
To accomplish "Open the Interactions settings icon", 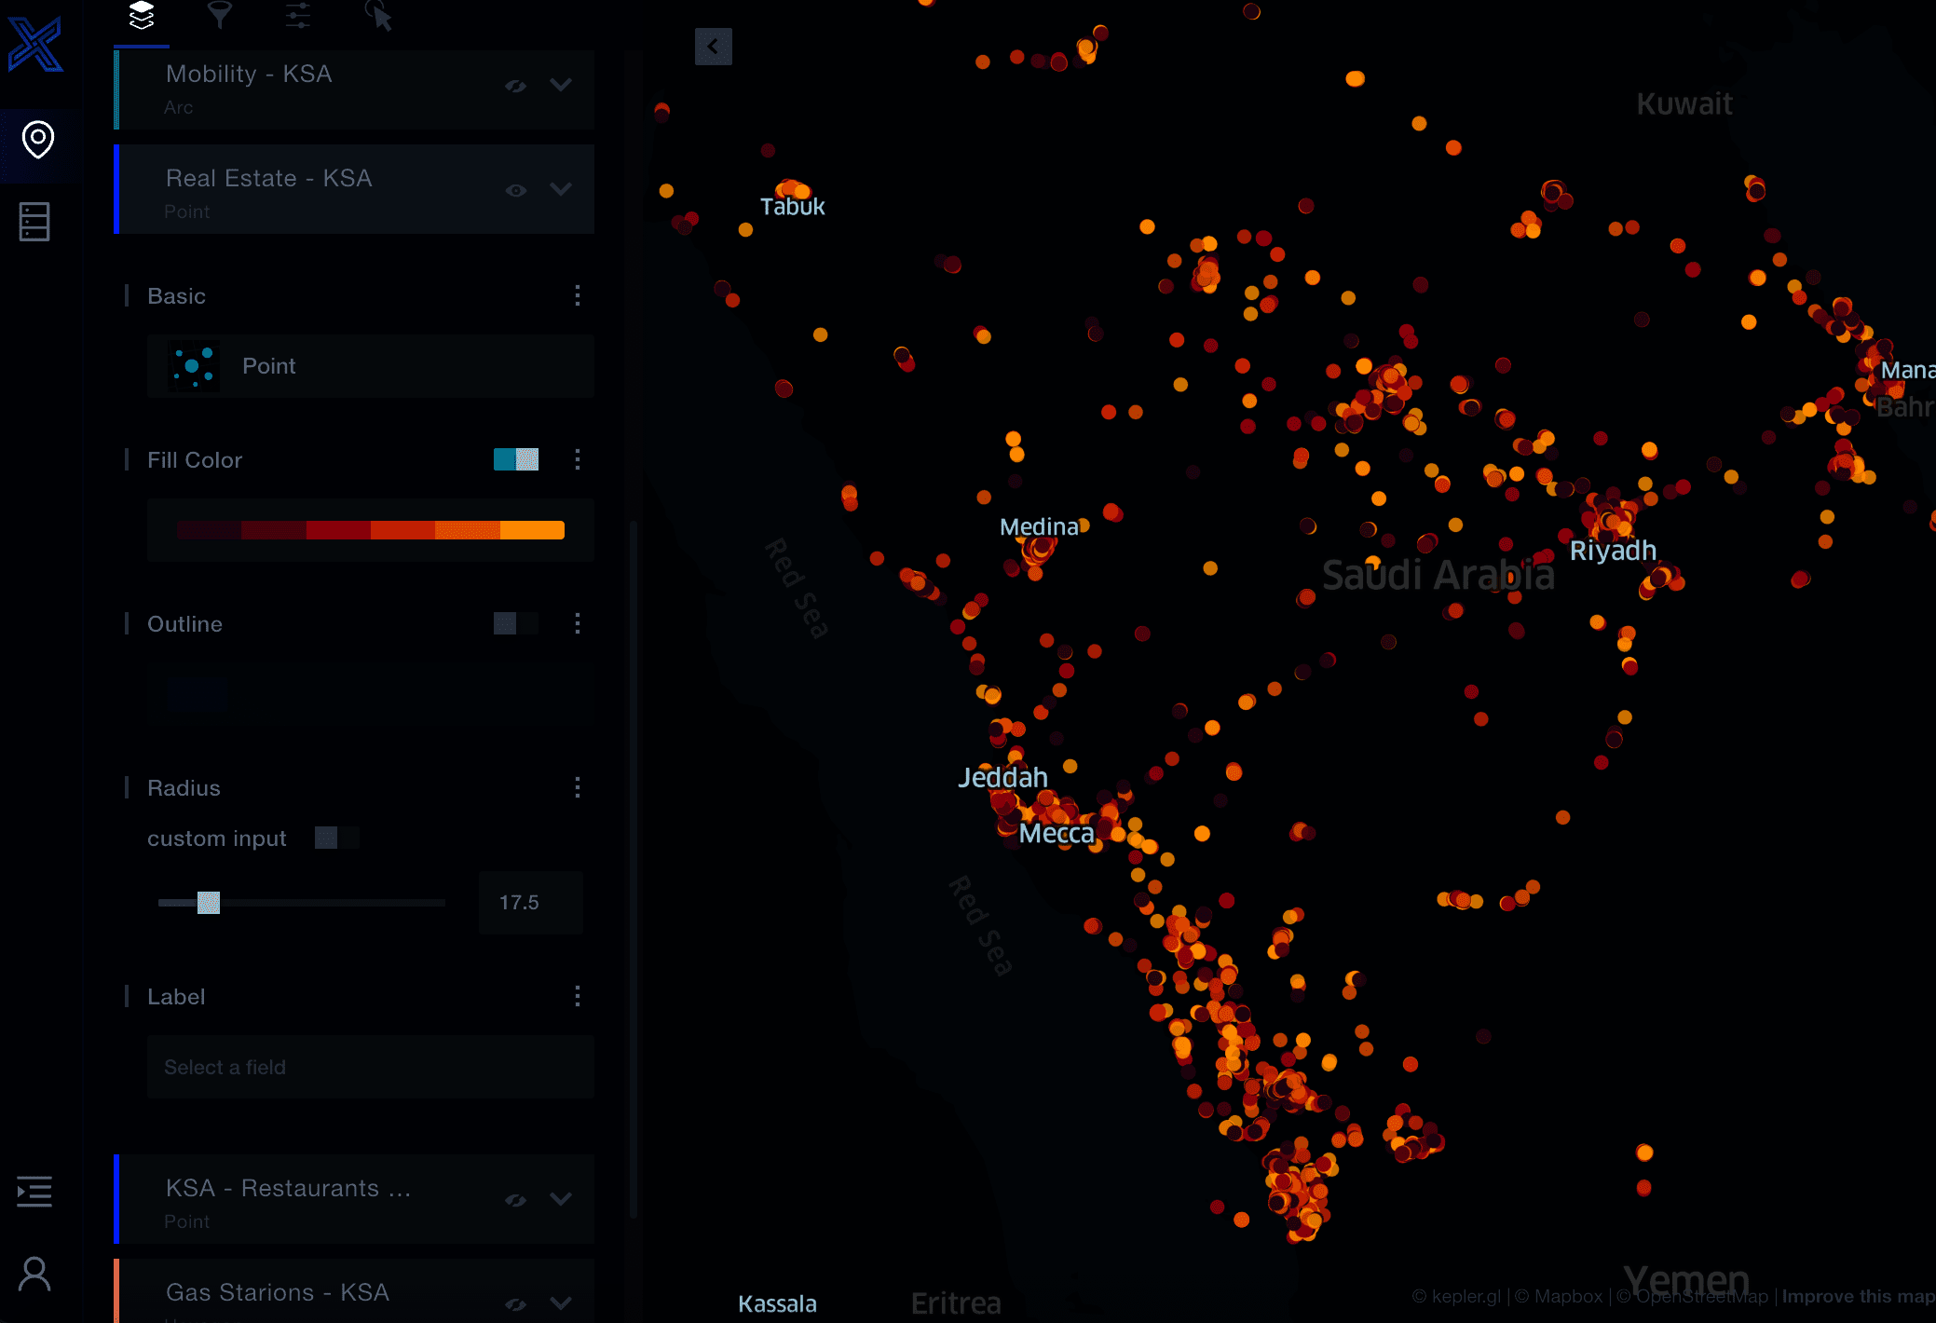I will pyautogui.click(x=298, y=14).
